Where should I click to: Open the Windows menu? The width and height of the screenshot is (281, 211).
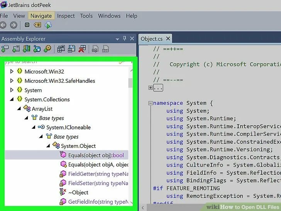[109, 16]
